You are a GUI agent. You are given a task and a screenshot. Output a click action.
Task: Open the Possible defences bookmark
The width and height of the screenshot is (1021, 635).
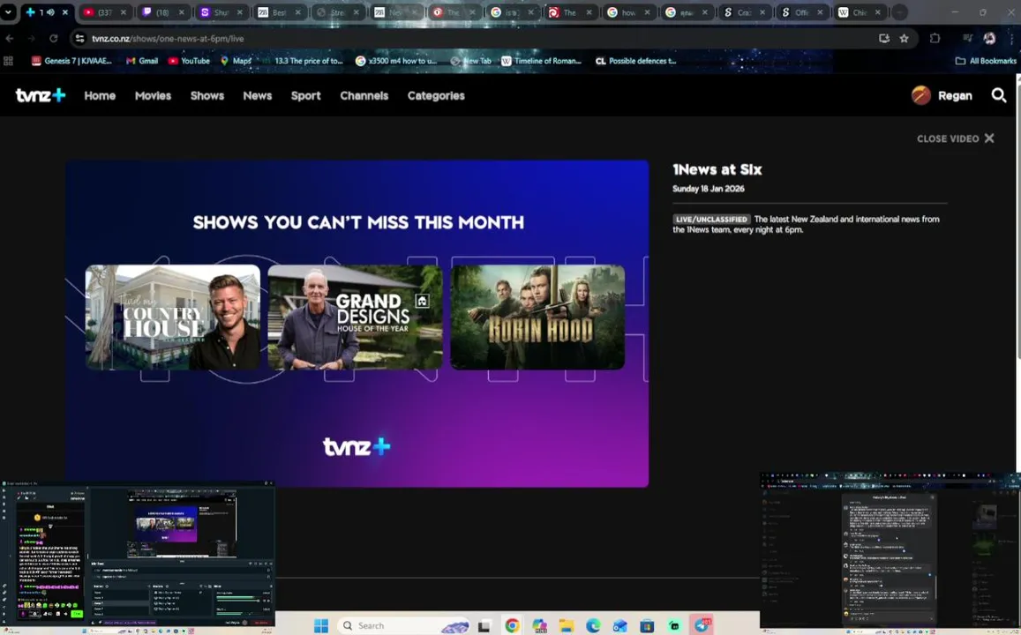pos(636,61)
